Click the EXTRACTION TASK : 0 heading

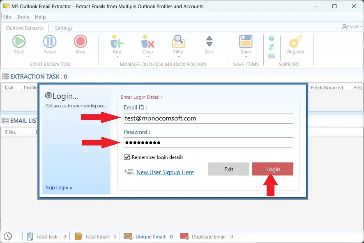click(39, 77)
